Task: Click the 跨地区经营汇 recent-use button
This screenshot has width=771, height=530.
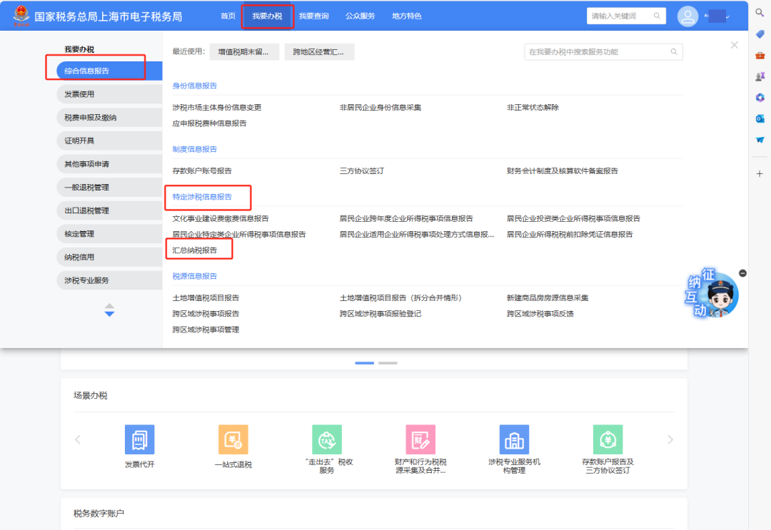Action: [318, 51]
